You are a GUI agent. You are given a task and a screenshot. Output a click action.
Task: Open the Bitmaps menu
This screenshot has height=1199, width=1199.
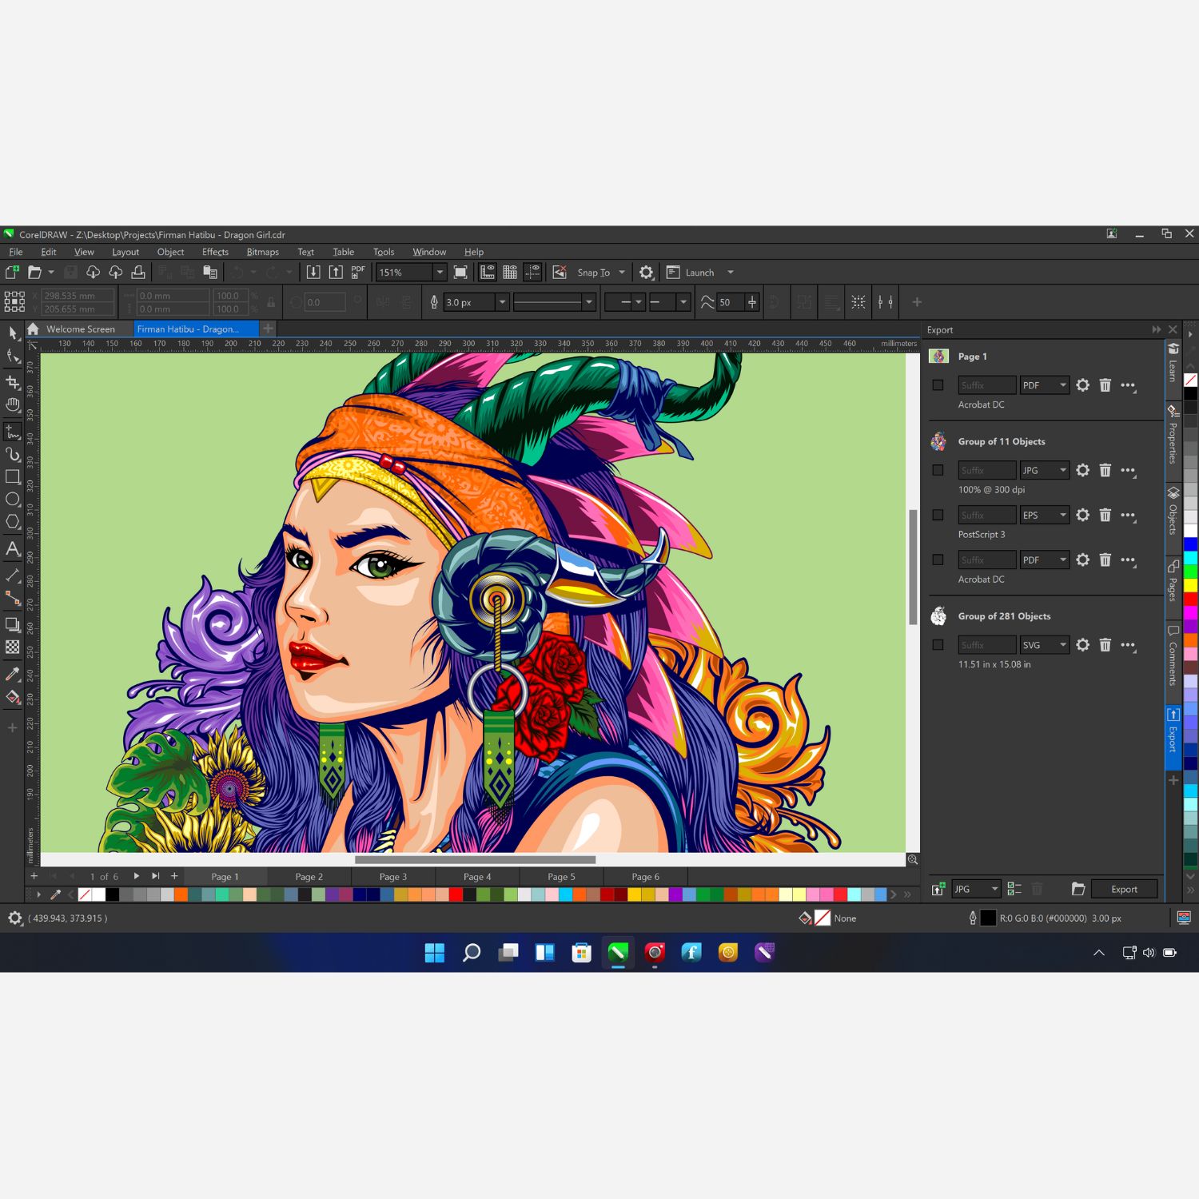pos(262,252)
